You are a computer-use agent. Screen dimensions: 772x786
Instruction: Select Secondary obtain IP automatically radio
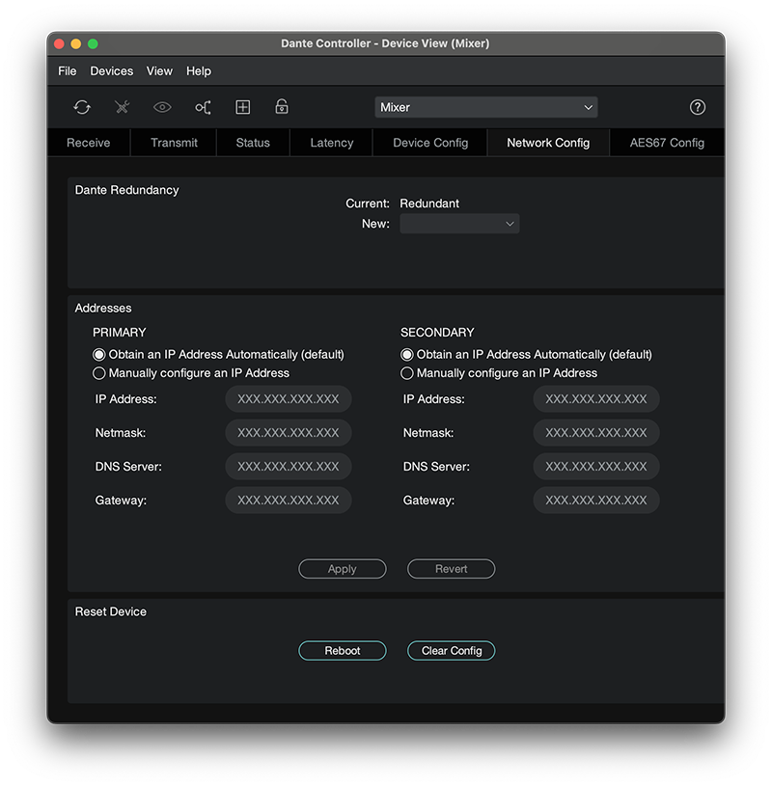[407, 355]
